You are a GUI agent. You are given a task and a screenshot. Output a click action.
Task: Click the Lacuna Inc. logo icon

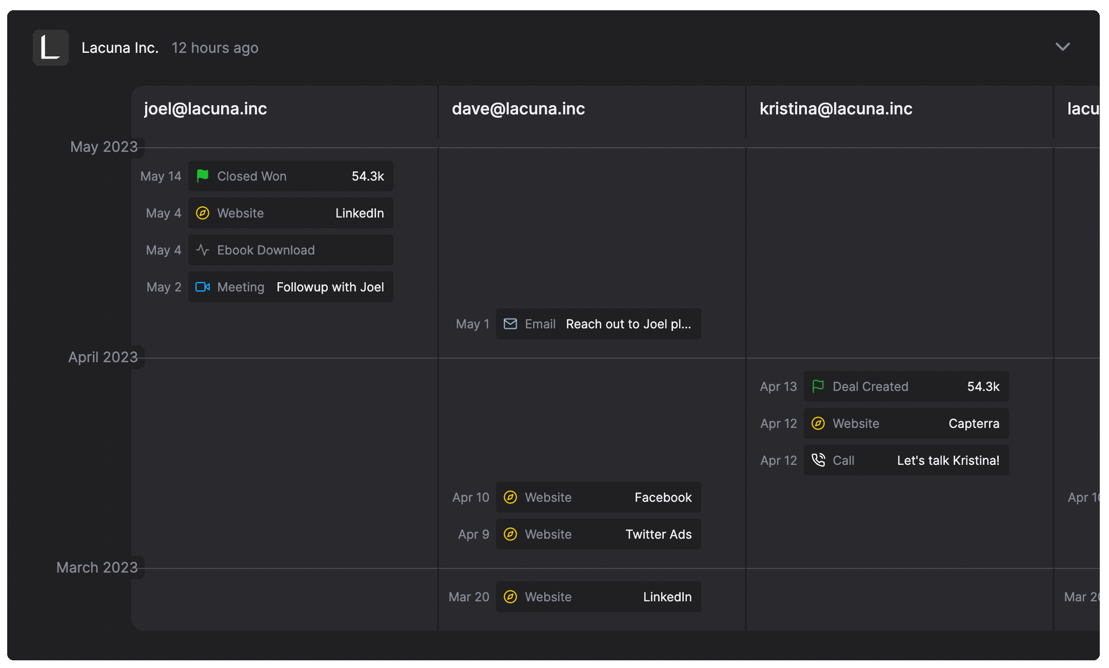click(x=50, y=48)
